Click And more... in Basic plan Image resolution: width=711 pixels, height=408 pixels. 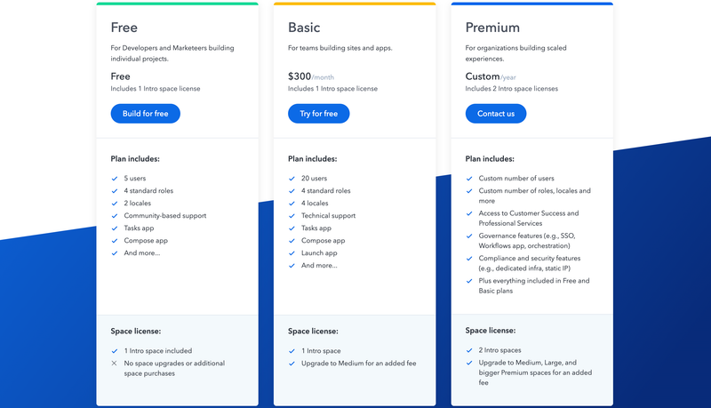(319, 265)
